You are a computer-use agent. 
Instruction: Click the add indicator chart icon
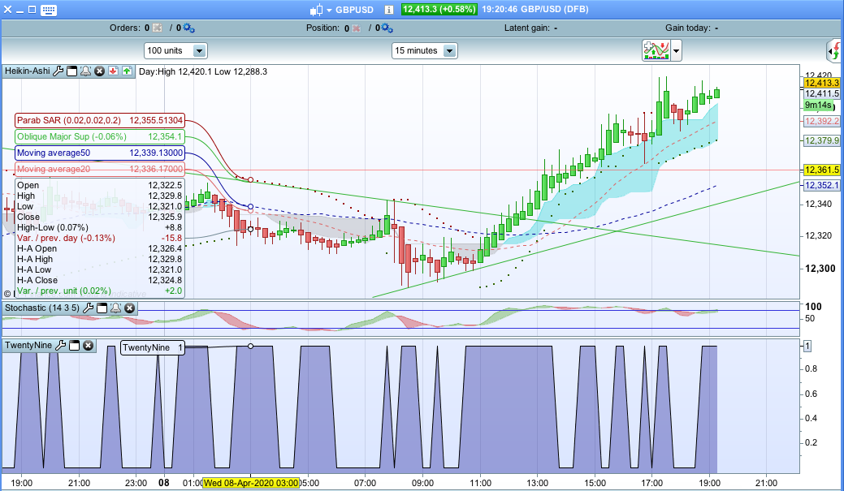(656, 50)
